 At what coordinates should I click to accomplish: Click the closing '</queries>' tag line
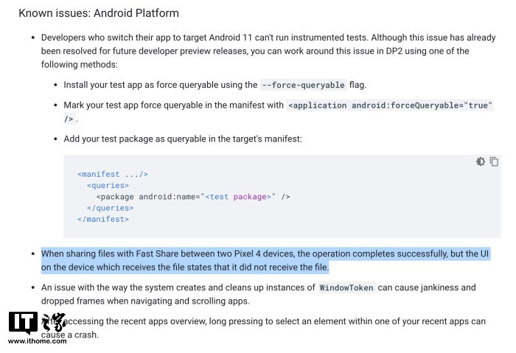111,208
